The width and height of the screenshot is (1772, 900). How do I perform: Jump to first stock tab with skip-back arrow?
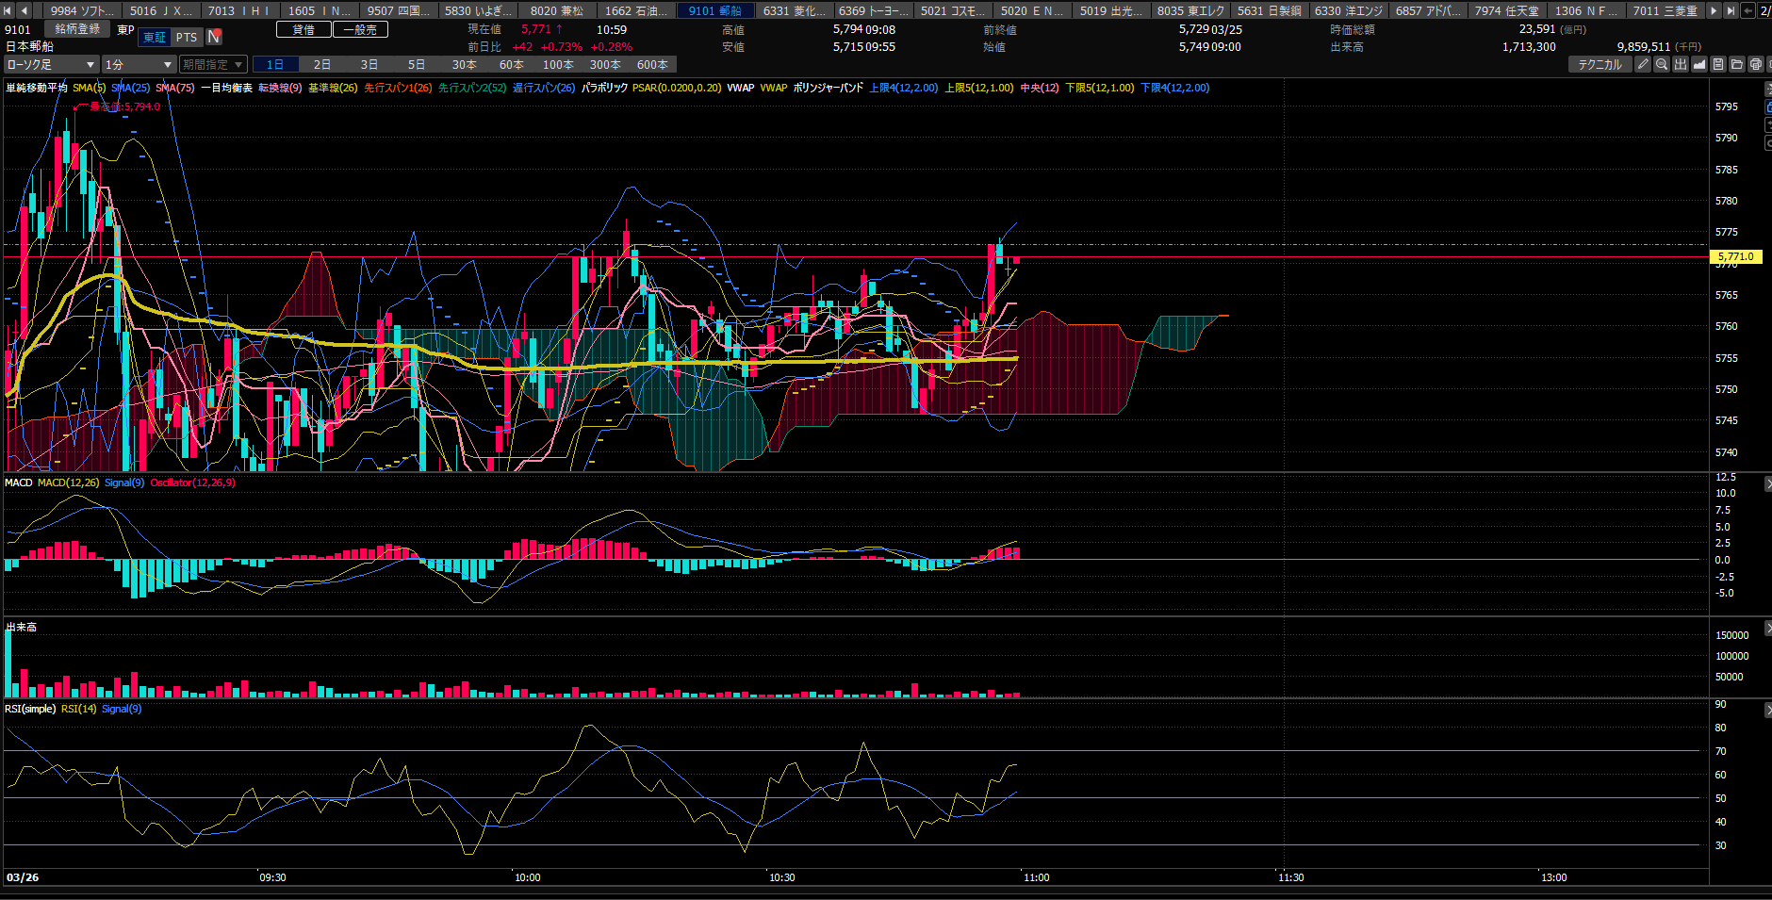click(x=8, y=10)
